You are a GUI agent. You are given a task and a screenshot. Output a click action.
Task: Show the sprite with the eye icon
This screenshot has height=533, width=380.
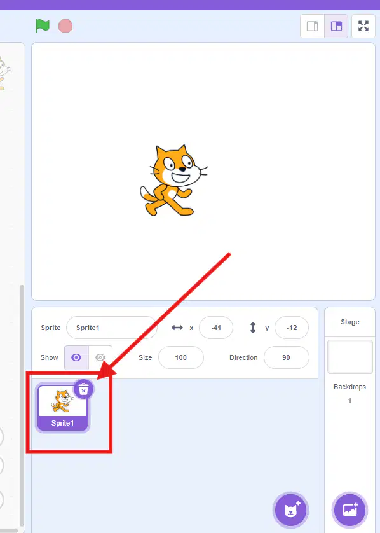76,357
